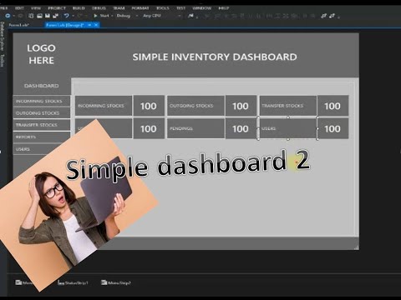Screen dimensions: 401x300
Task: Select the INCOMING STOCKS sidebar button
Action: tap(42, 101)
